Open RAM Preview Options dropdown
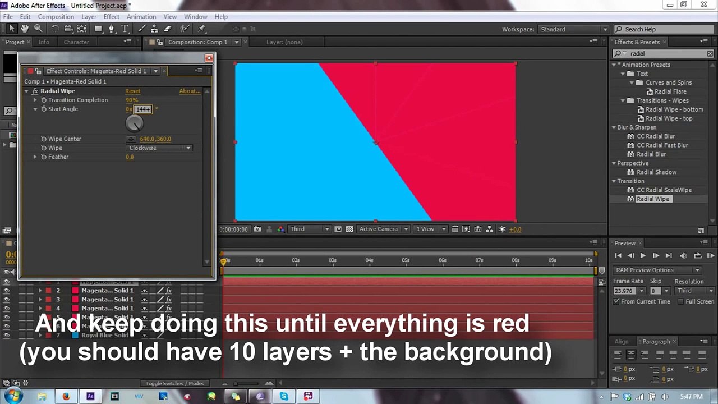The image size is (718, 404). click(x=657, y=270)
